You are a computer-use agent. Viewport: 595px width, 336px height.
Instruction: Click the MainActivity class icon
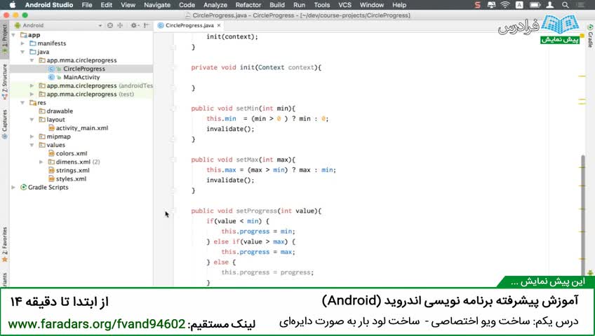pyautogui.click(x=52, y=77)
